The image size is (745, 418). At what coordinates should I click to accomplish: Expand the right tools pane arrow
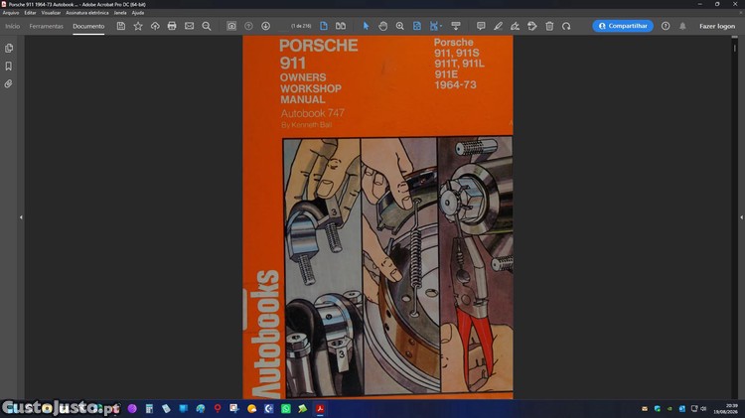[741, 217]
